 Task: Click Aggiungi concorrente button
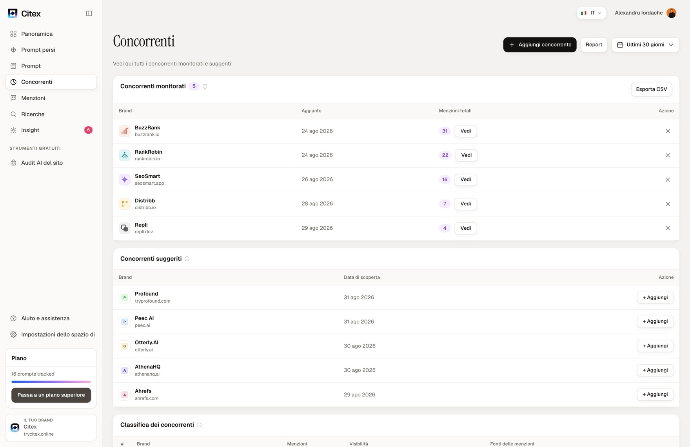540,45
